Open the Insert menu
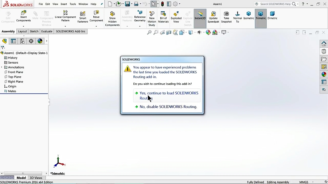 [x=64, y=4]
